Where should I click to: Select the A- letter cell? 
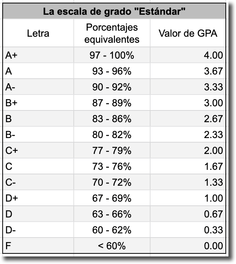click(x=38, y=87)
